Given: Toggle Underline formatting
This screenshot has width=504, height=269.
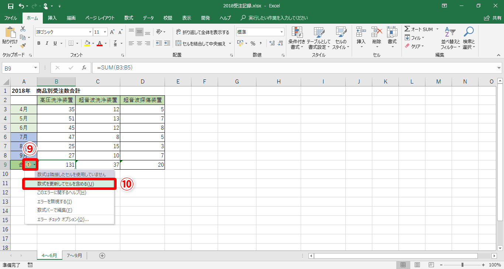Looking at the screenshot, I should (x=55, y=43).
